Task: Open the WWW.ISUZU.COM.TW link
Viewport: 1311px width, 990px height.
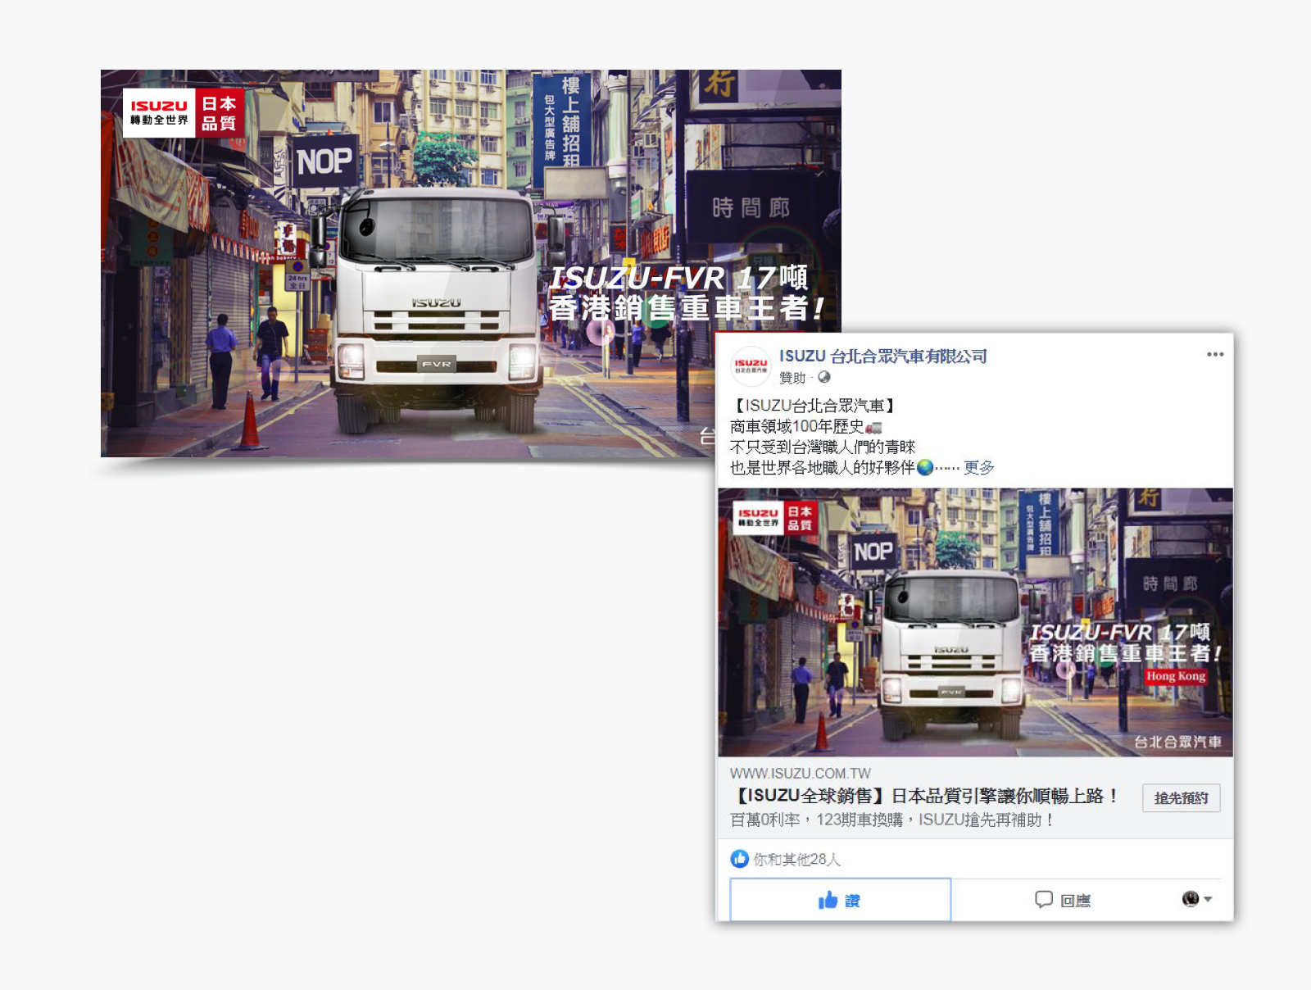Action: 800,773
